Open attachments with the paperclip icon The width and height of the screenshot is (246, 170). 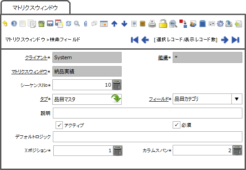[86, 24]
